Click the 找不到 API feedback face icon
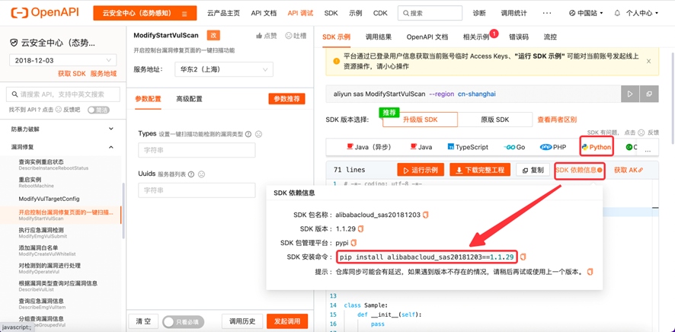This screenshot has width=675, height=332. coord(58,110)
